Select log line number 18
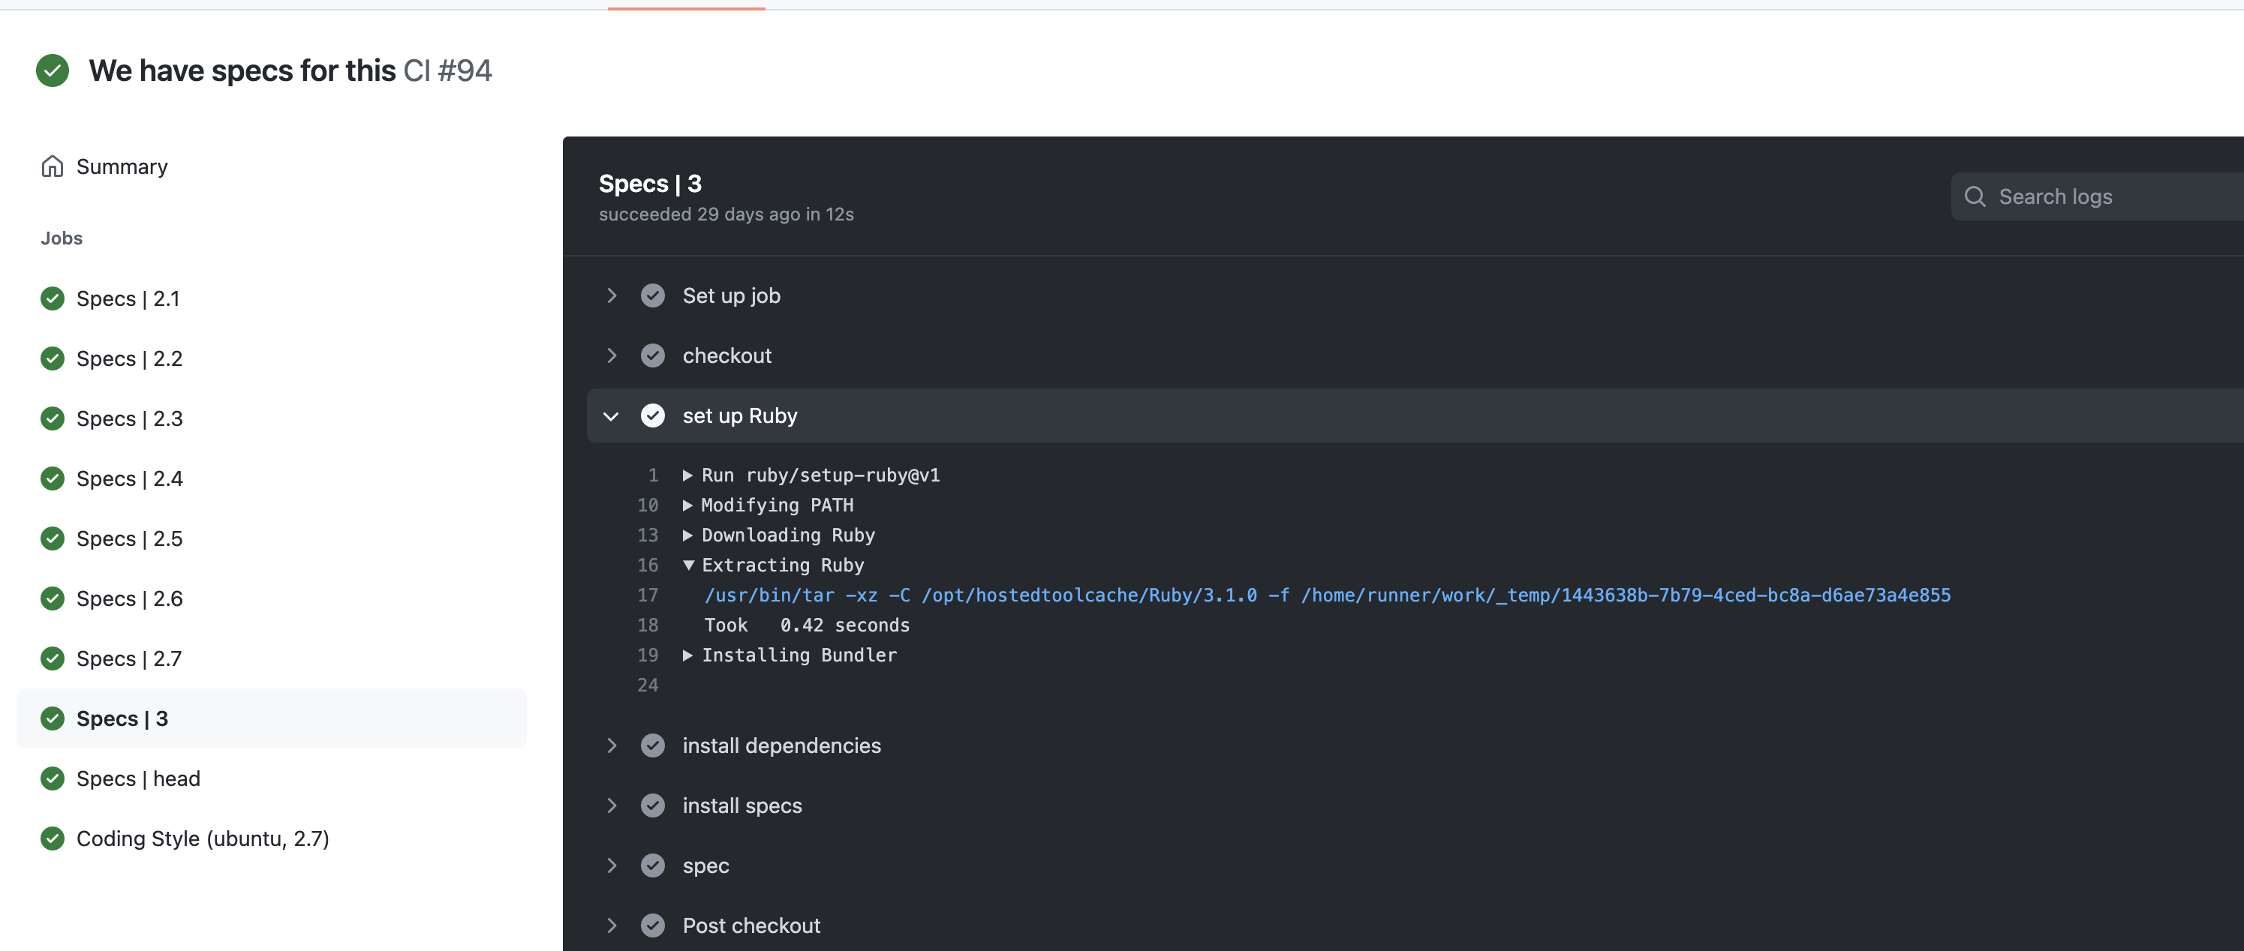2244x951 pixels. click(x=647, y=625)
